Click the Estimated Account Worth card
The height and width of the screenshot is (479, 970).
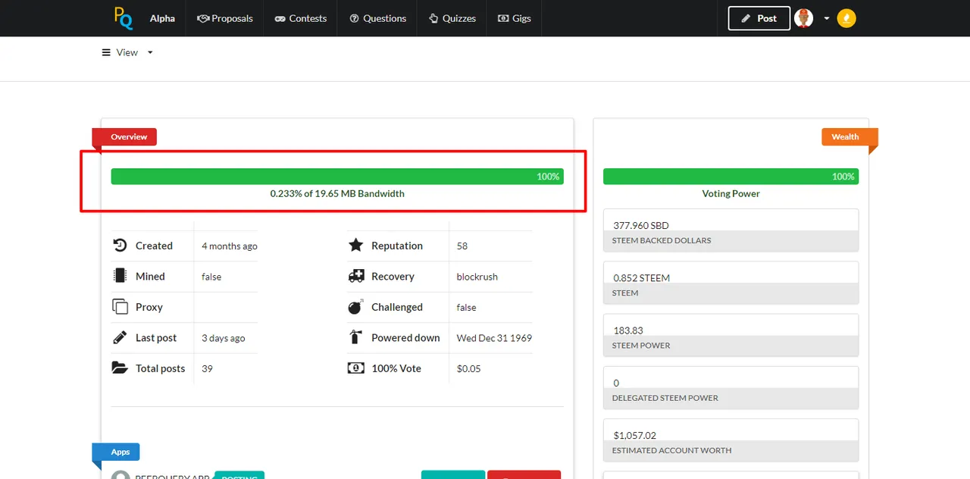coord(731,440)
